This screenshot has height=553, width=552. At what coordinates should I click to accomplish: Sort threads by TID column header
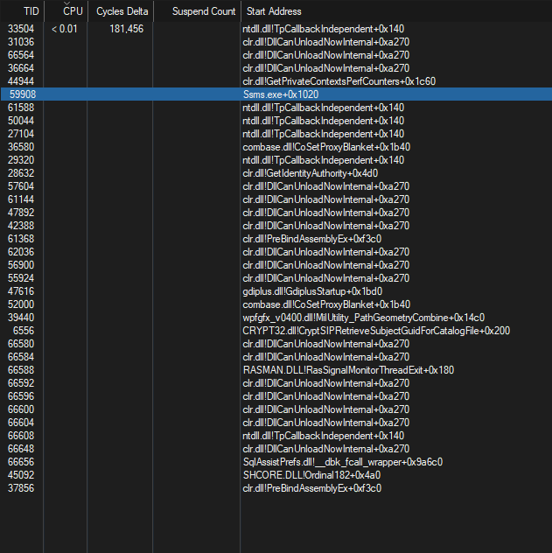[22, 11]
